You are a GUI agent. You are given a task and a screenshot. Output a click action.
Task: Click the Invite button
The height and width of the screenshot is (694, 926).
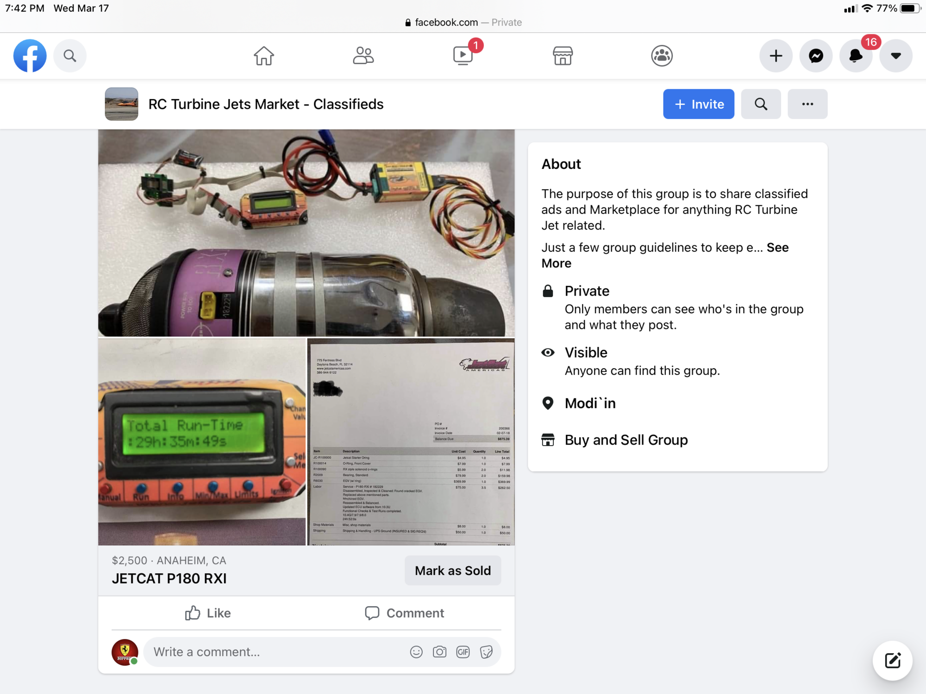pos(698,104)
